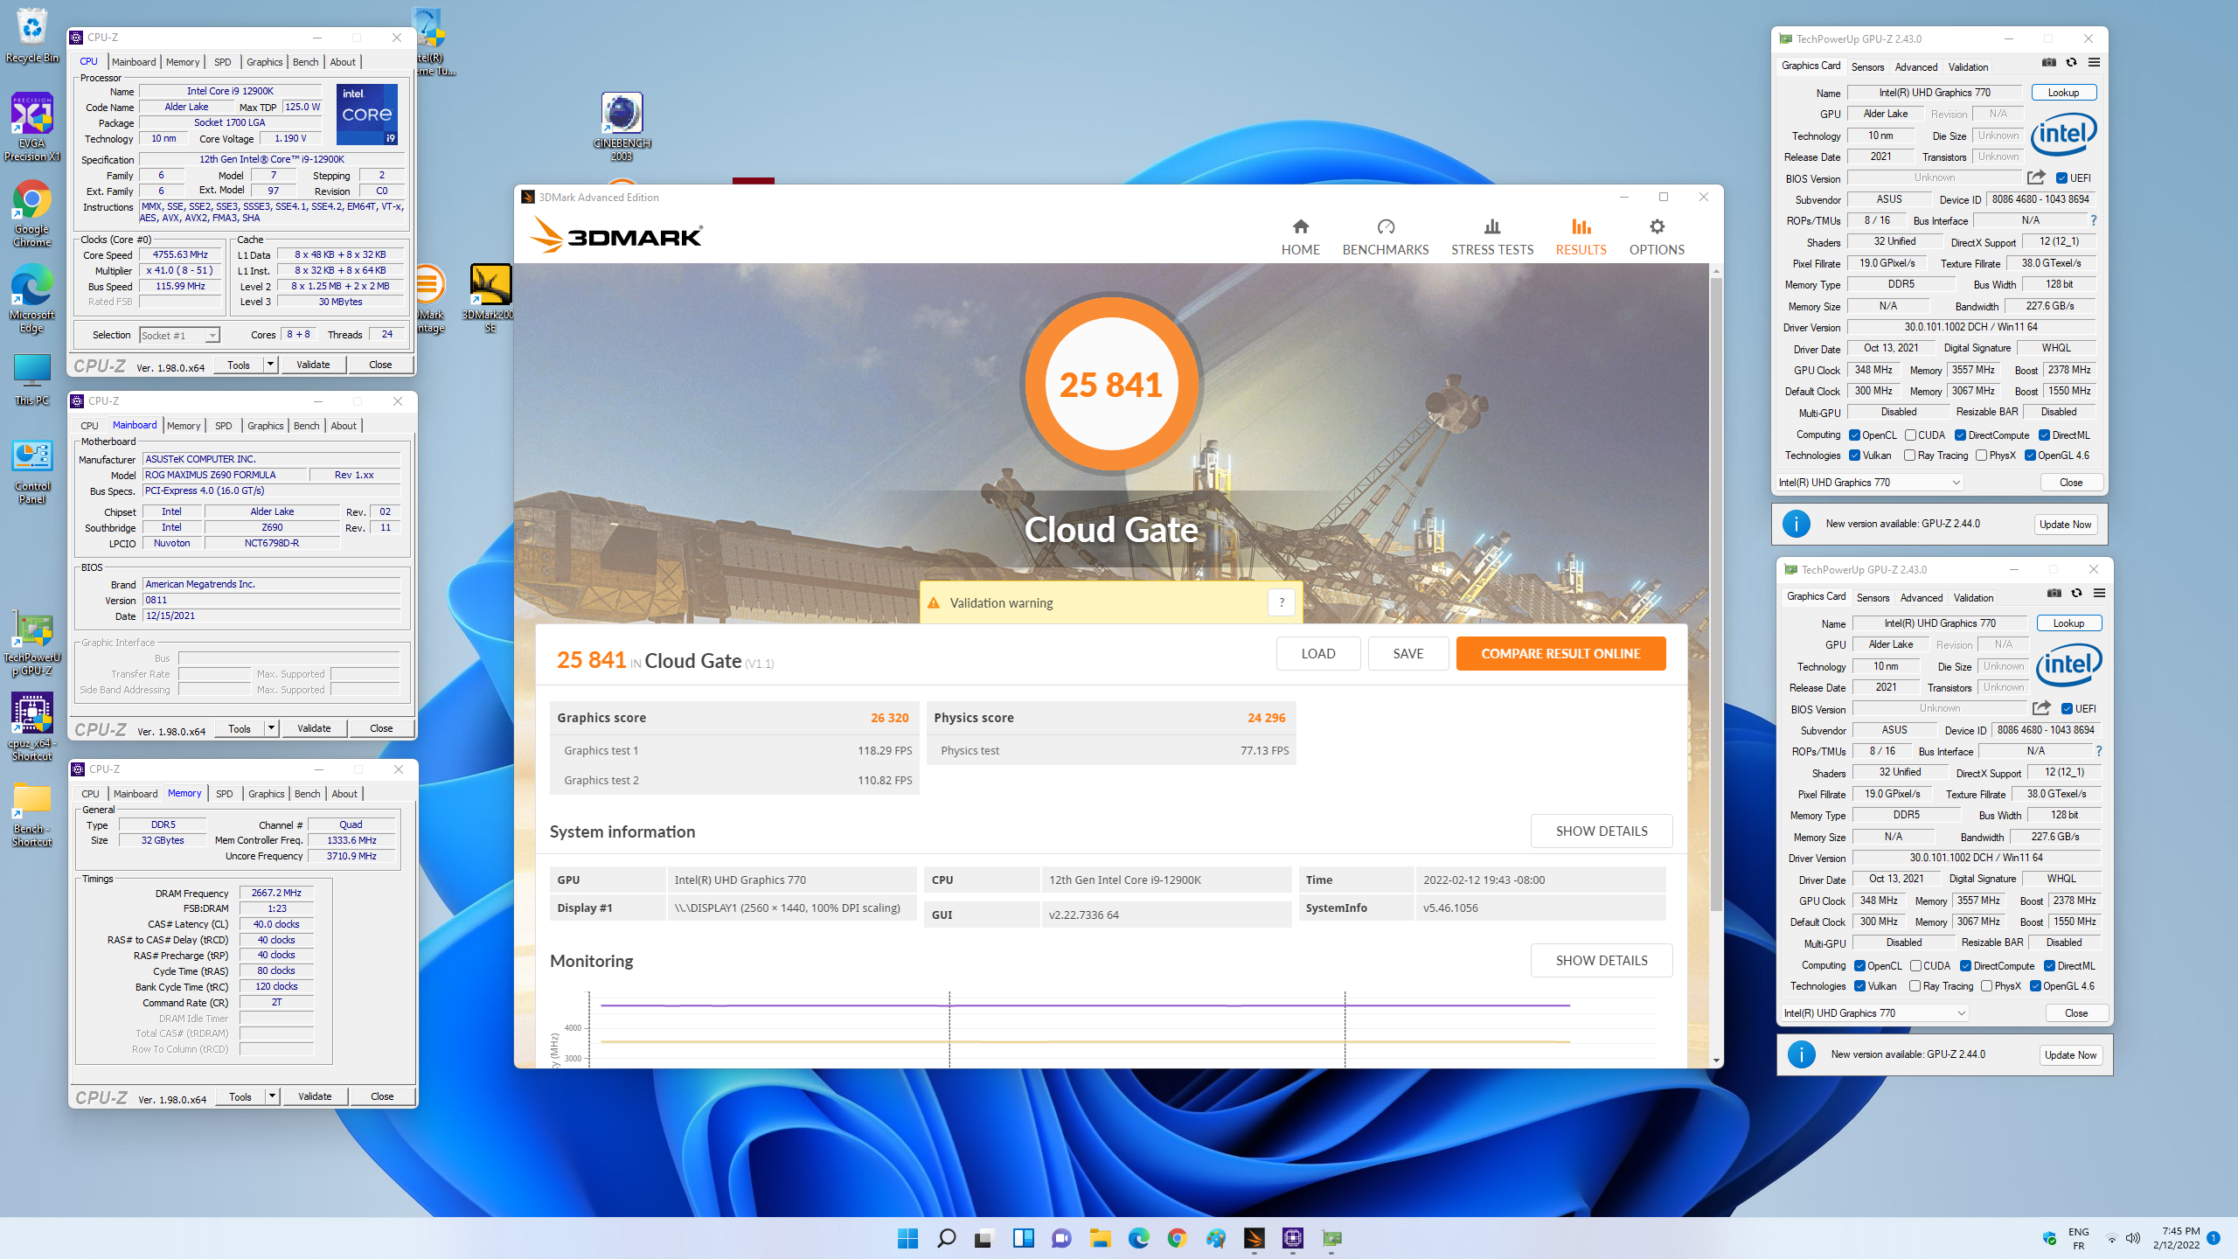2238x1259 pixels.
Task: Open 3DMark2001 SE desktop icon
Action: pyautogui.click(x=490, y=297)
